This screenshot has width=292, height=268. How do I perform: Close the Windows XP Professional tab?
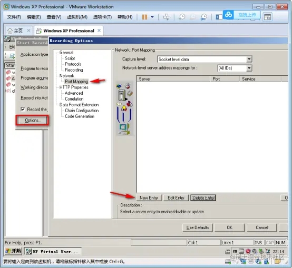pos(99,31)
